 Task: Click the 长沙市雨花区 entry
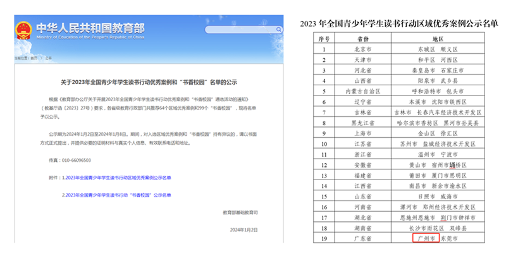coord(426,228)
